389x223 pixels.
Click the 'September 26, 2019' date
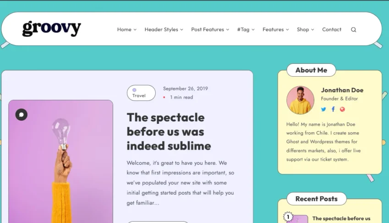pyautogui.click(x=185, y=89)
